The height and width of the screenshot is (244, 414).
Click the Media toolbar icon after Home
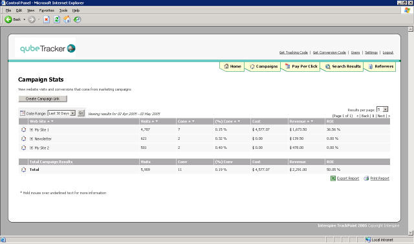pyautogui.click(x=77, y=19)
